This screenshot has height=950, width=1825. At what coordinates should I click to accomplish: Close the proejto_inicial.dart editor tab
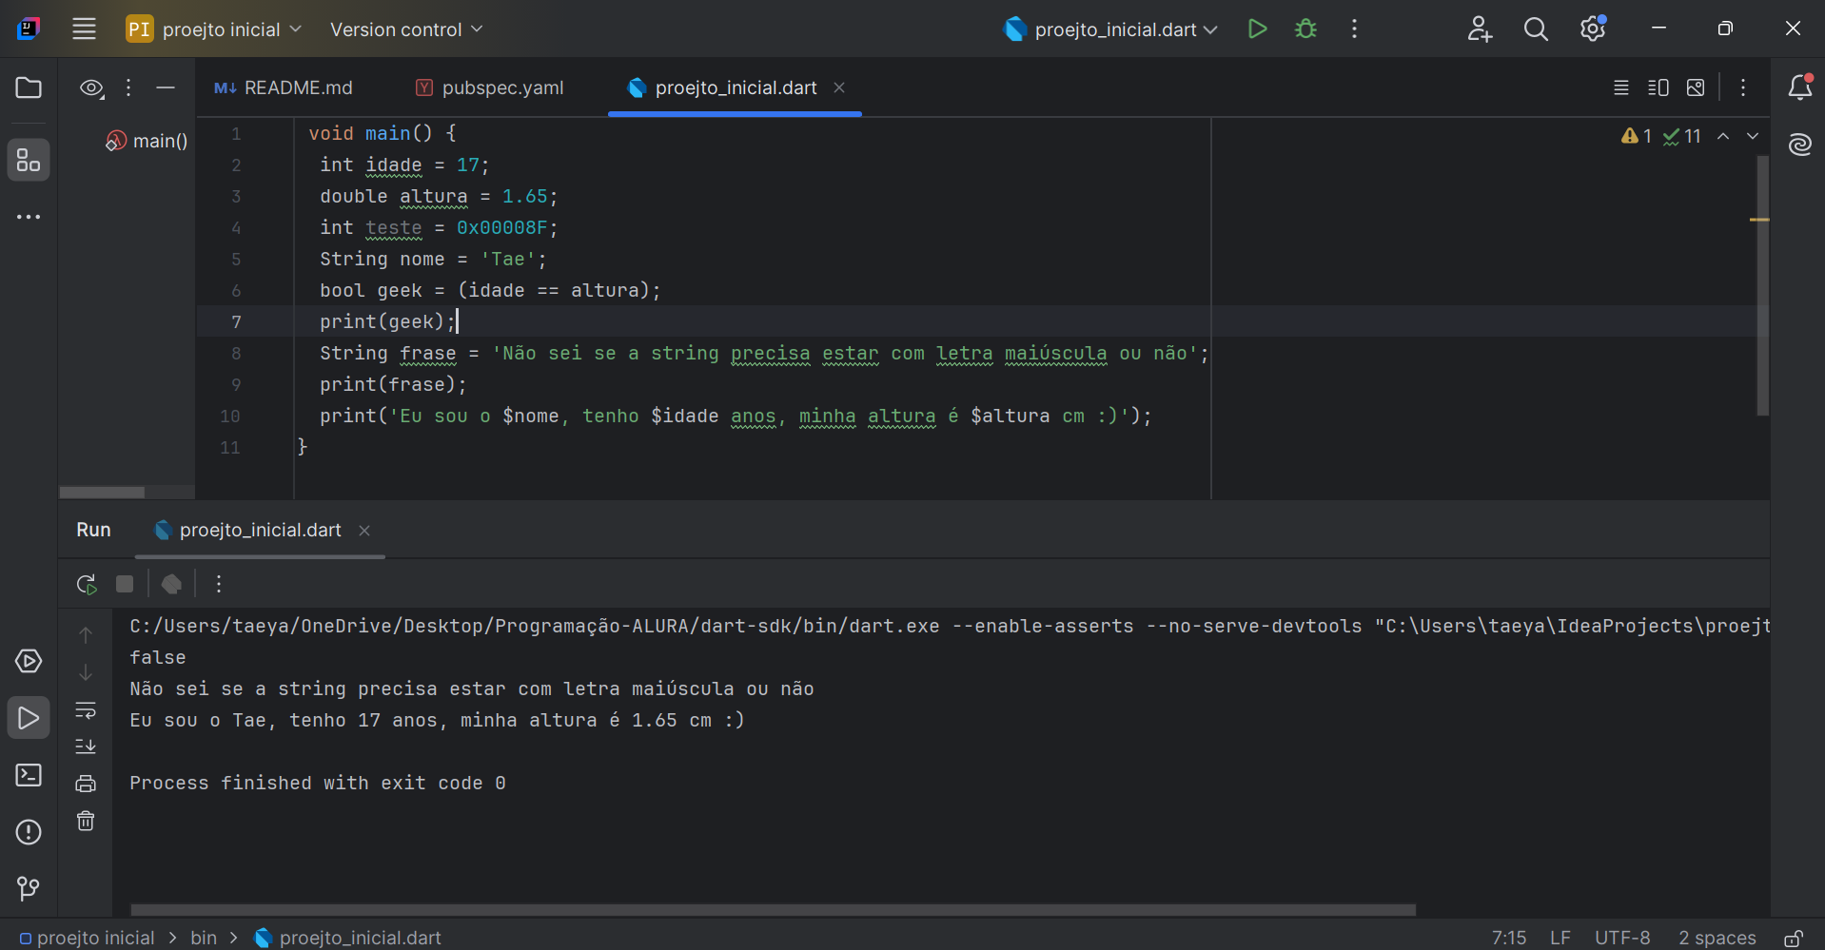click(839, 87)
